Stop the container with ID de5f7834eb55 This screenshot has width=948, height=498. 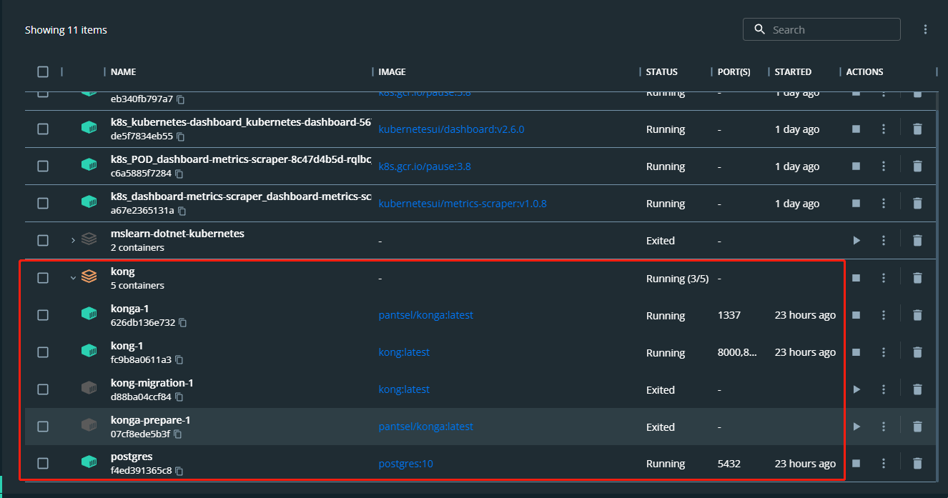(x=856, y=129)
